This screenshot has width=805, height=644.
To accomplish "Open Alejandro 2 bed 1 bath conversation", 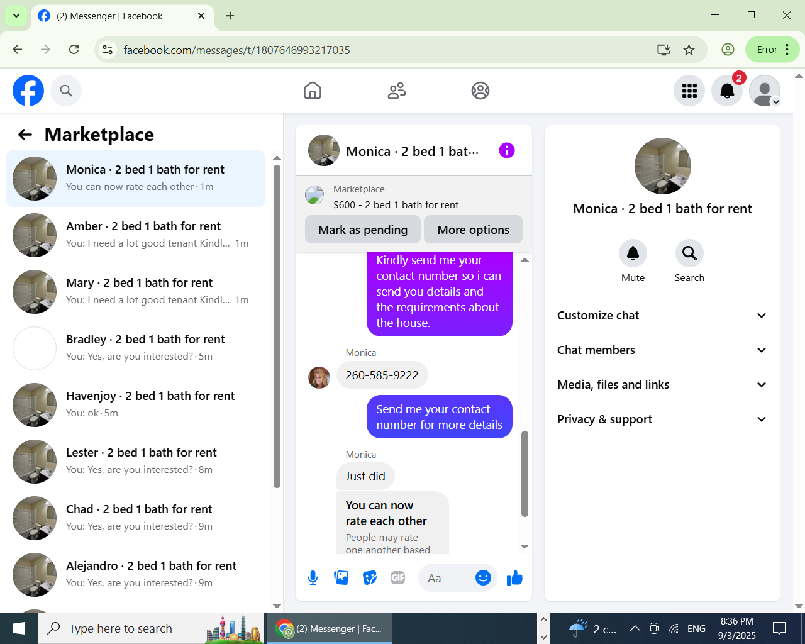I will click(135, 575).
